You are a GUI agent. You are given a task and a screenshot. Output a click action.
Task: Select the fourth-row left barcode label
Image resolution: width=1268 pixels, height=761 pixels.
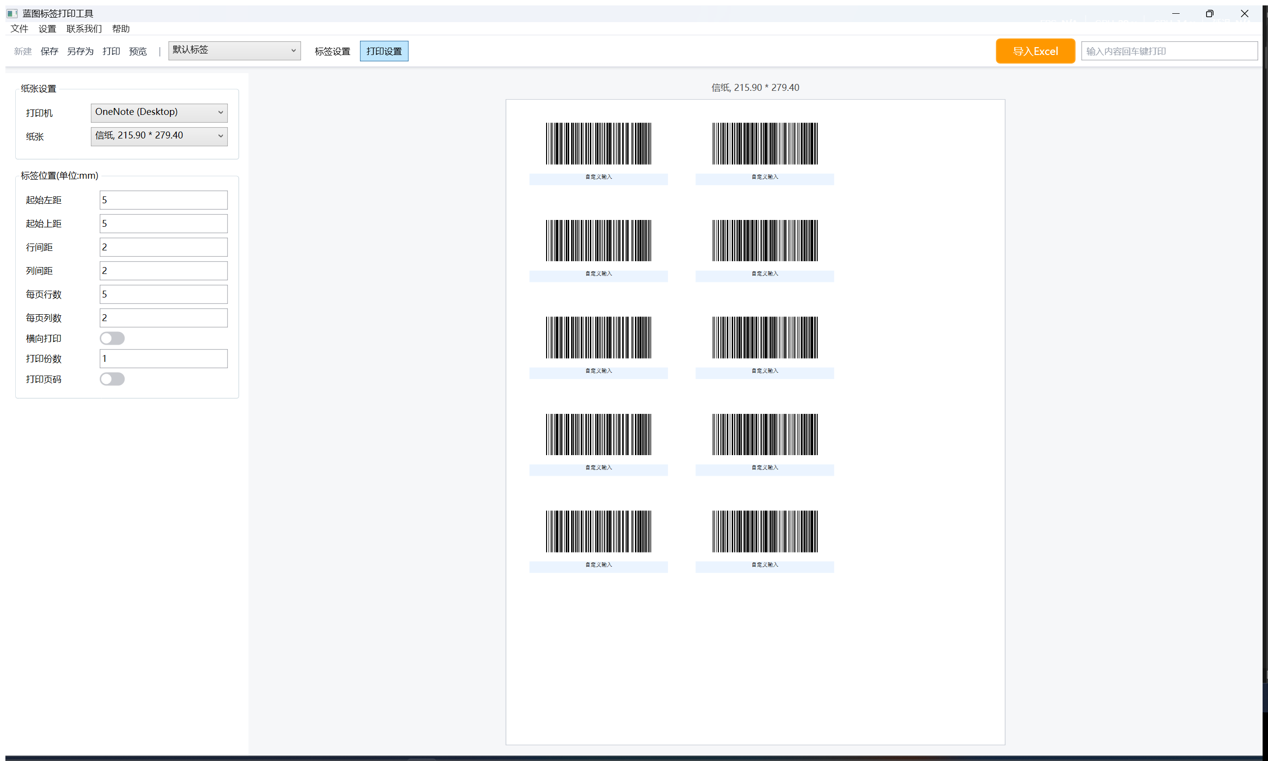point(599,444)
